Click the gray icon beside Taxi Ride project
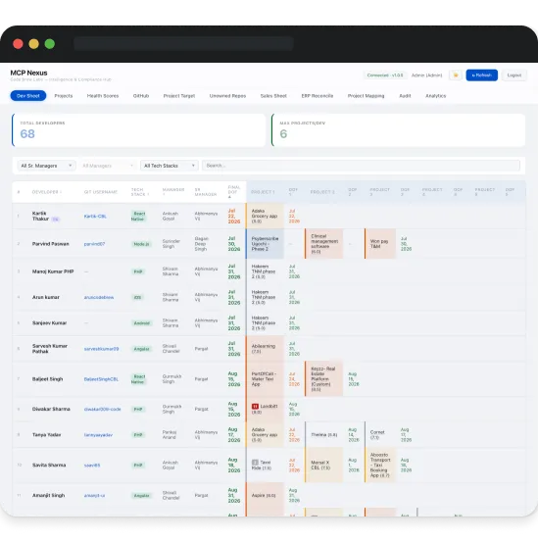The height and width of the screenshot is (541, 538). pyautogui.click(x=255, y=463)
